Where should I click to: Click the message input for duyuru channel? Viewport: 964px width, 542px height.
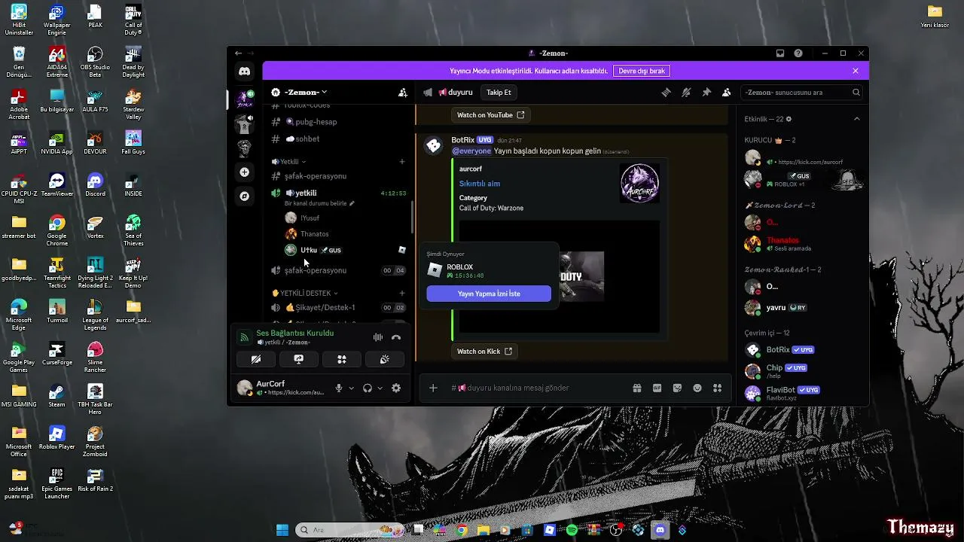coord(527,388)
